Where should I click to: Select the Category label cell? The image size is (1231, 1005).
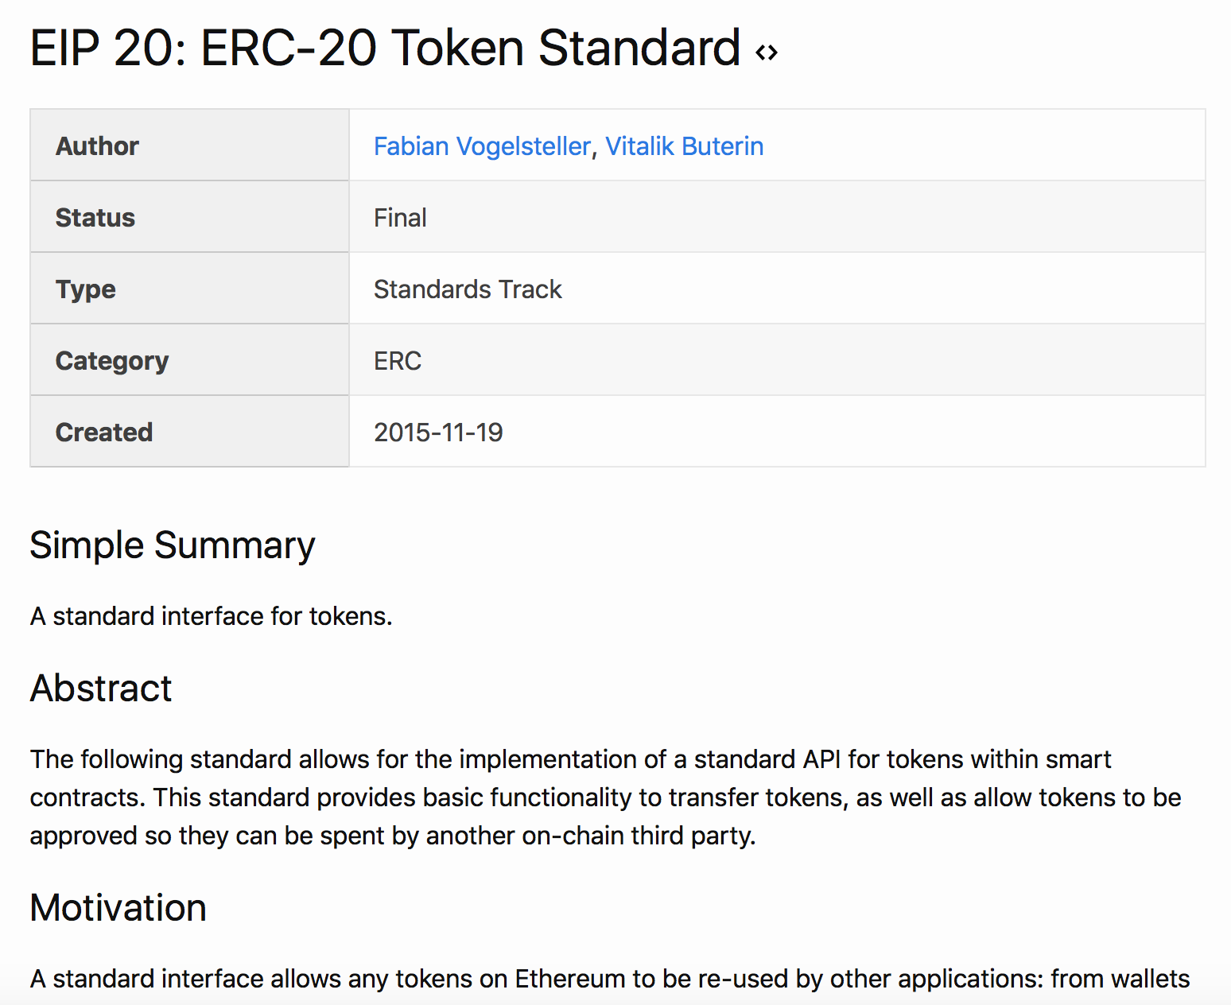tap(189, 360)
